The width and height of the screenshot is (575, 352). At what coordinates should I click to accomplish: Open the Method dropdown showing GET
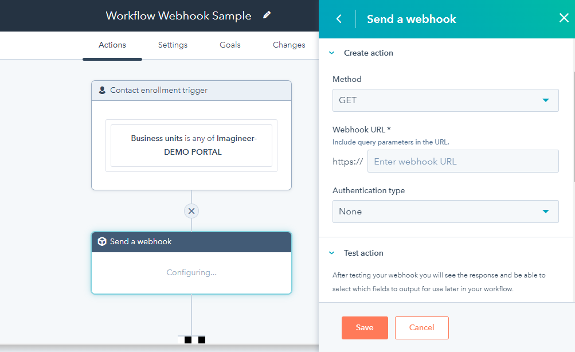[x=445, y=100]
